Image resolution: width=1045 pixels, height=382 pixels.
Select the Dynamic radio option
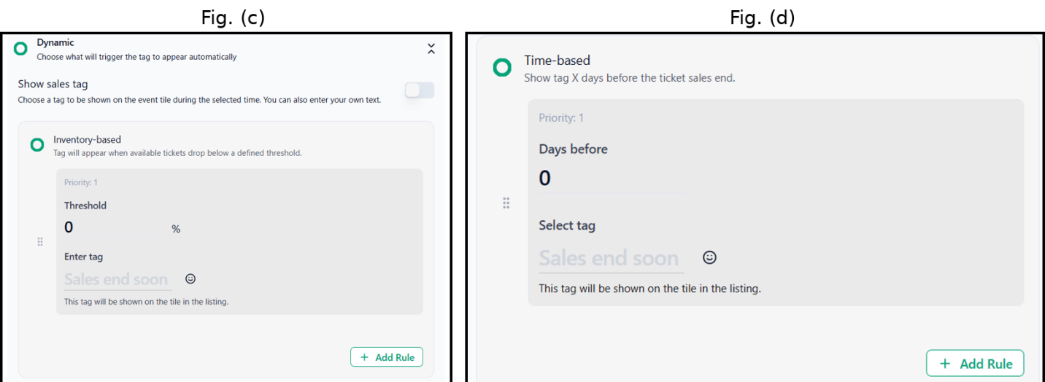(x=20, y=49)
